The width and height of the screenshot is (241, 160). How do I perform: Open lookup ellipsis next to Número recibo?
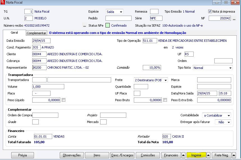click(x=84, y=26)
